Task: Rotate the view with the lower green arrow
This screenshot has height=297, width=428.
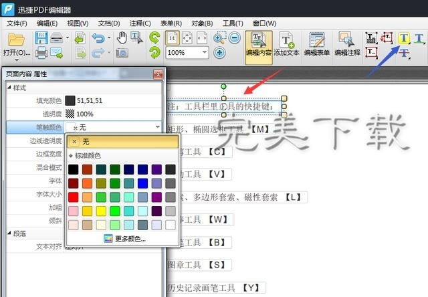Action: (x=154, y=53)
